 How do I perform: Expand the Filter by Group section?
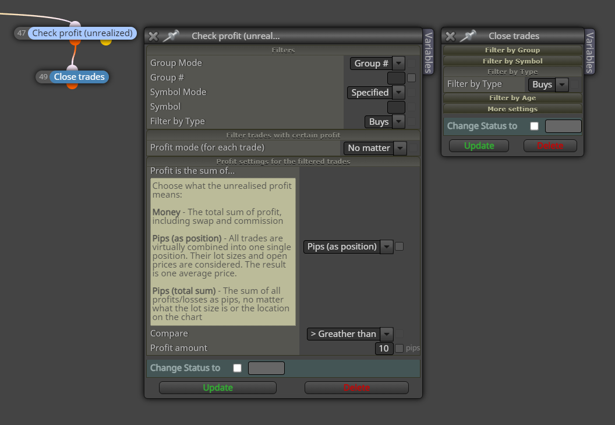point(512,50)
